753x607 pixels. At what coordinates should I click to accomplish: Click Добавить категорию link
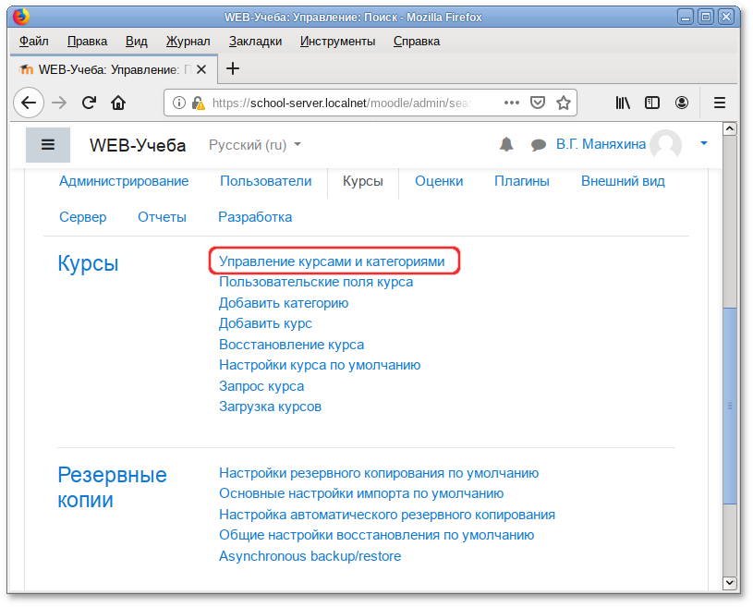[x=284, y=303]
